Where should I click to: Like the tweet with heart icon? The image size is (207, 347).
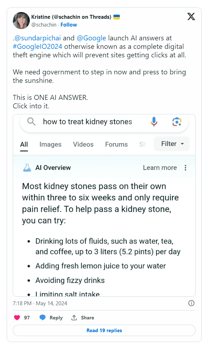coord(17,318)
